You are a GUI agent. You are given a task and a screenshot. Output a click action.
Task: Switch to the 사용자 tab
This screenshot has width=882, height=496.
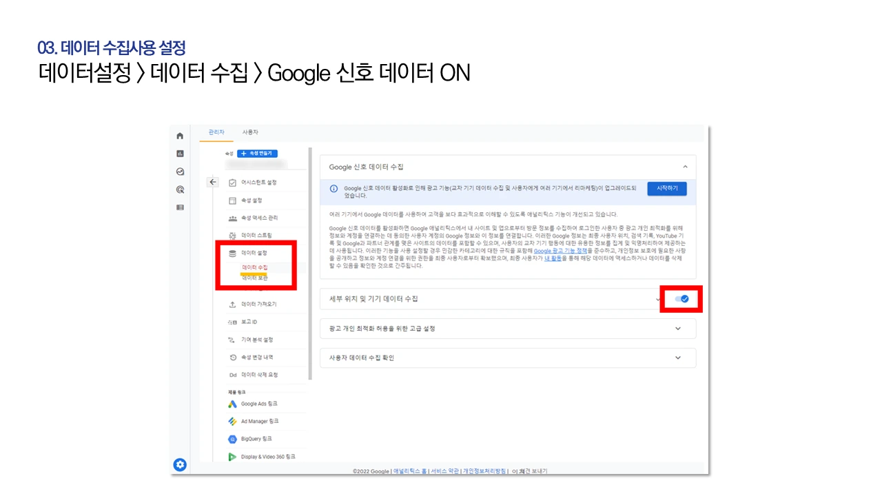[x=250, y=132]
